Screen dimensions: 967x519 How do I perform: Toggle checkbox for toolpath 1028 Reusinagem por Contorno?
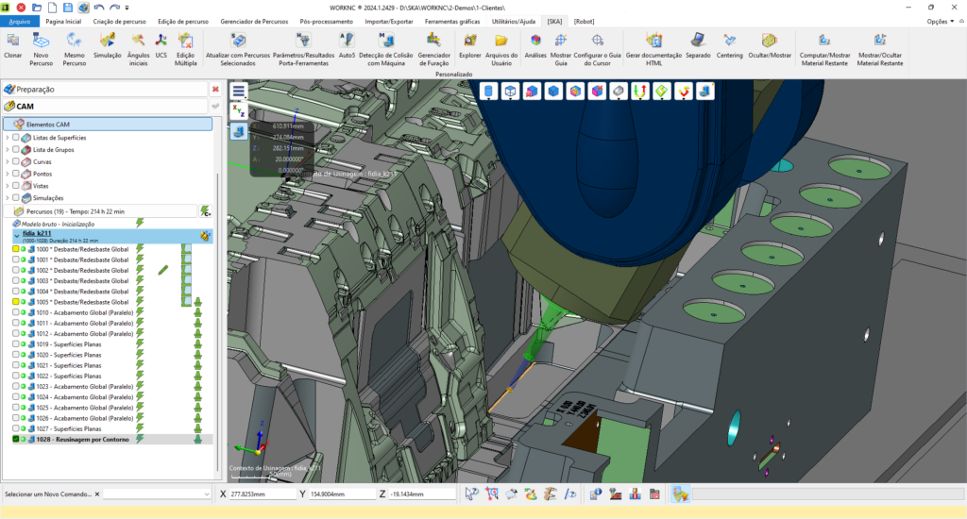15,439
